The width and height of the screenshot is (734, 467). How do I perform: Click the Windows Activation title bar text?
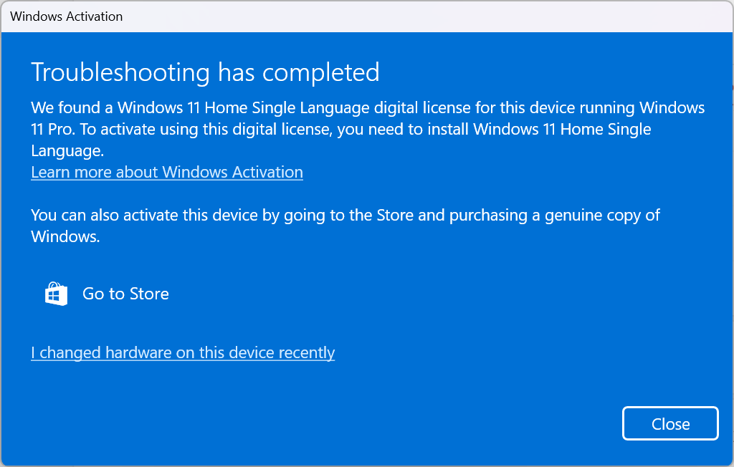(67, 16)
